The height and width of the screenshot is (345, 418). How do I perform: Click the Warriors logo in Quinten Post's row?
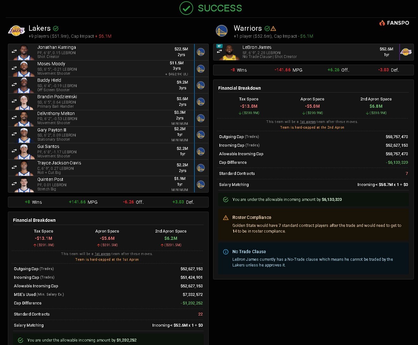point(201,184)
